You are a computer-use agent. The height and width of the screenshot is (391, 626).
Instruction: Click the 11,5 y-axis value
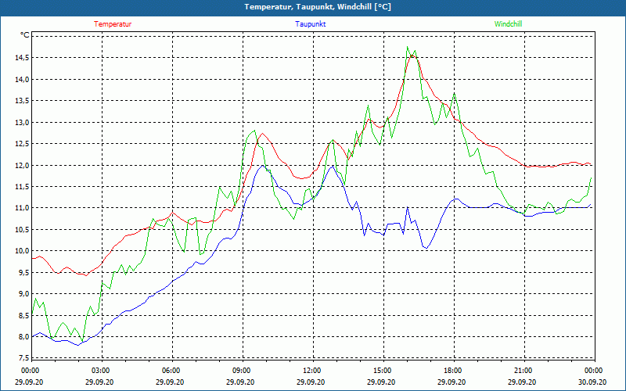coord(22,187)
